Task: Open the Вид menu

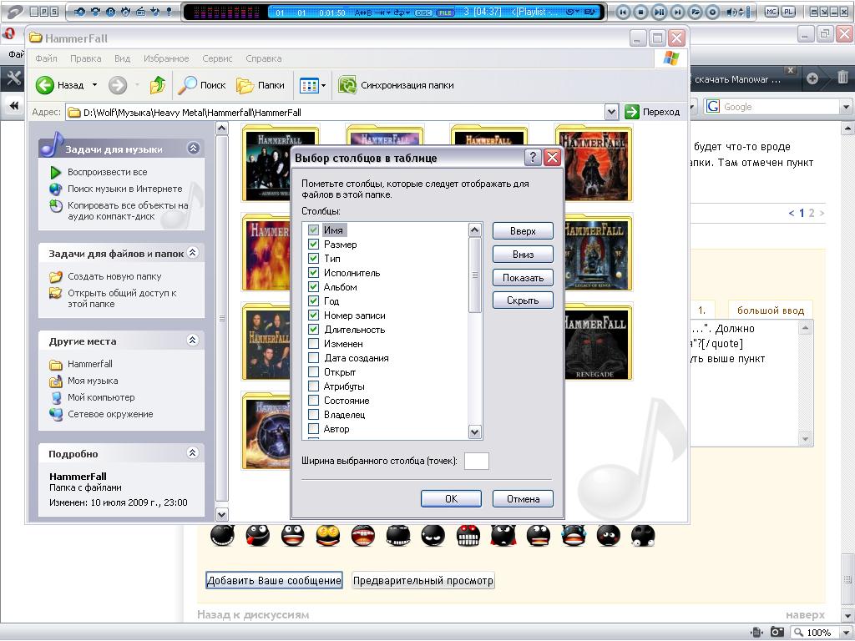Action: click(x=122, y=58)
